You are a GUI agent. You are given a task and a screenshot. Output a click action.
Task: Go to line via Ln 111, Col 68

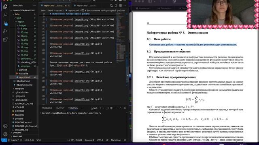[x=74, y=140]
